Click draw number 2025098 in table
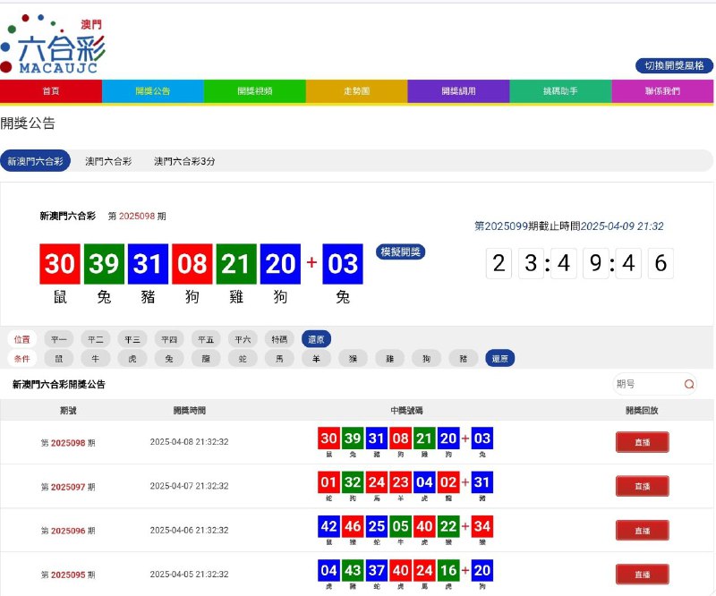This screenshot has height=596, width=716. pos(68,443)
